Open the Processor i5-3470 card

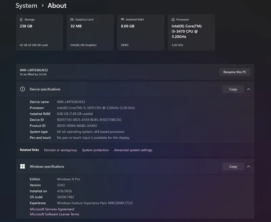coord(191,32)
